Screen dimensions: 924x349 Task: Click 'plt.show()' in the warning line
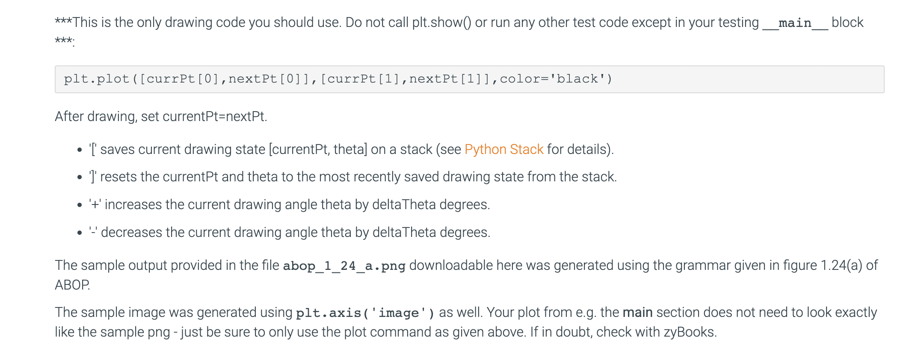point(442,22)
